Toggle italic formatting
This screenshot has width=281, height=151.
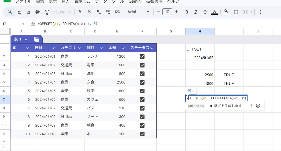[x=196, y=12]
